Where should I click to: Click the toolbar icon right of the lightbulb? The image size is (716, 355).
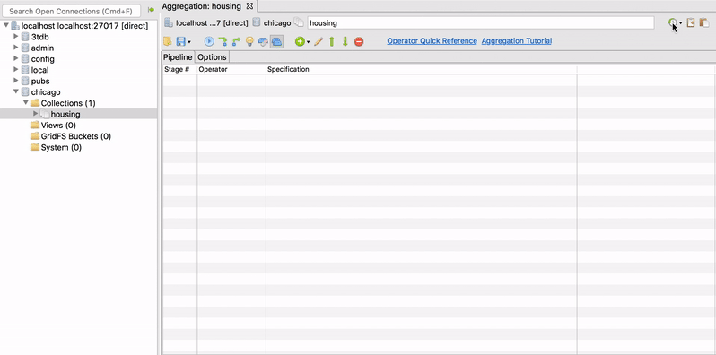click(x=263, y=41)
